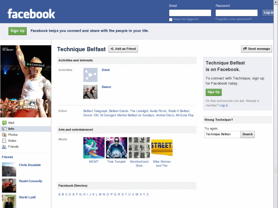
Task: Click the Info card icon in sidebar
Action: pyautogui.click(x=4, y=129)
